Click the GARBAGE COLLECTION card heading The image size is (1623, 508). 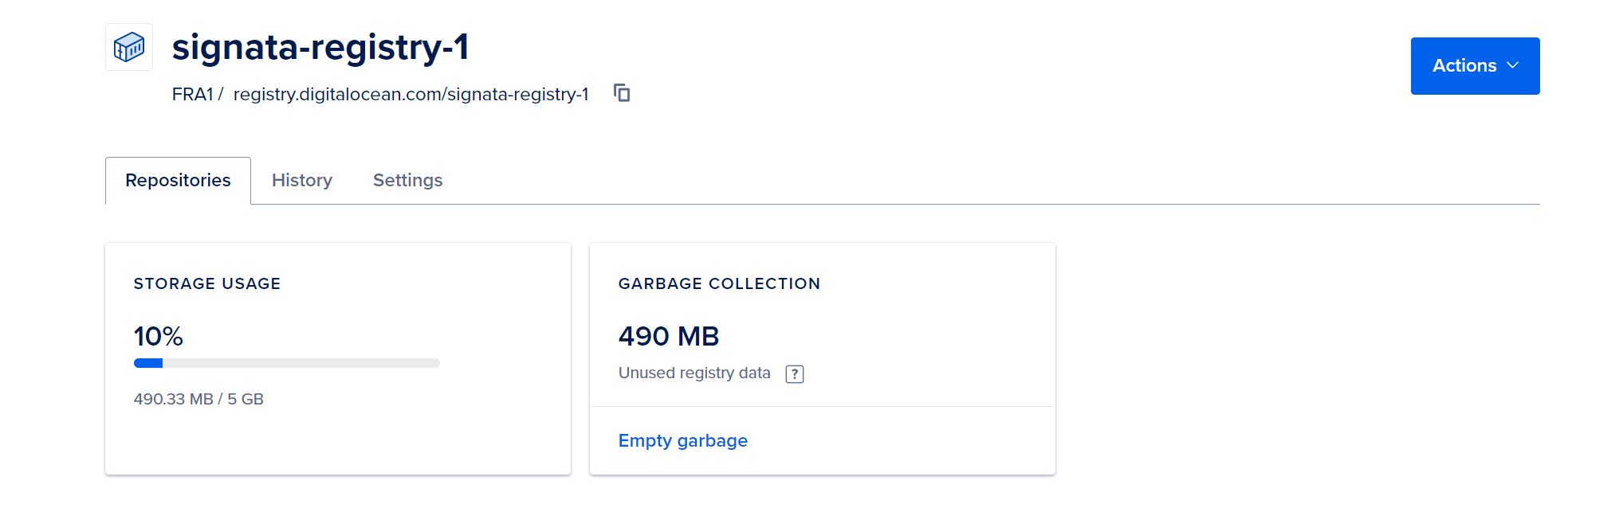coord(719,283)
